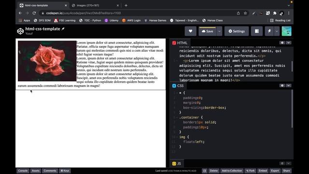This screenshot has width=309, height=174.
Task: Expand CSS editor options chevron
Action: coord(289,86)
